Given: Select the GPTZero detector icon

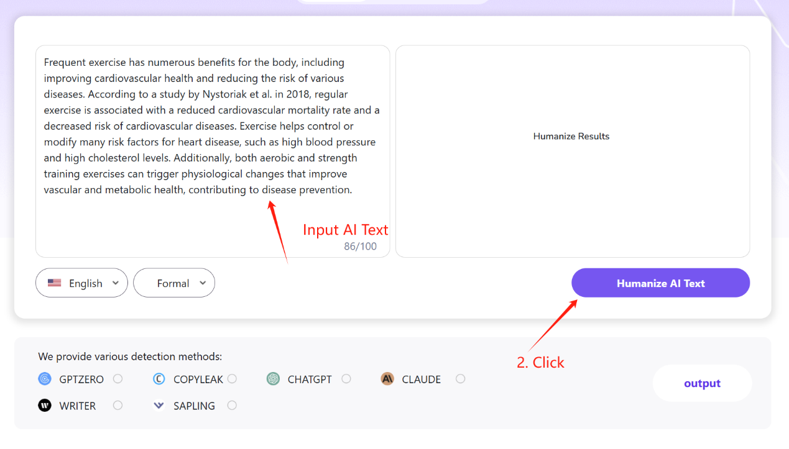Looking at the screenshot, I should (44, 379).
